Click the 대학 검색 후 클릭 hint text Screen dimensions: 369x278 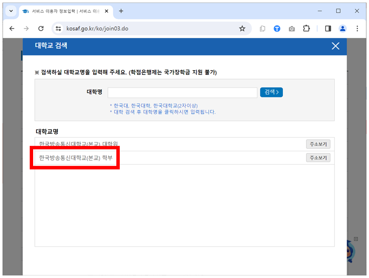[x=163, y=112]
